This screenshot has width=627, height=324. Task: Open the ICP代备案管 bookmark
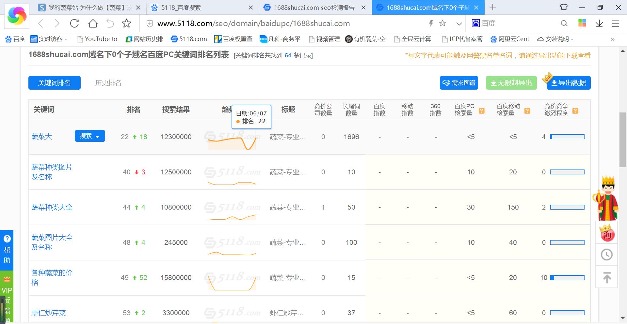(462, 39)
